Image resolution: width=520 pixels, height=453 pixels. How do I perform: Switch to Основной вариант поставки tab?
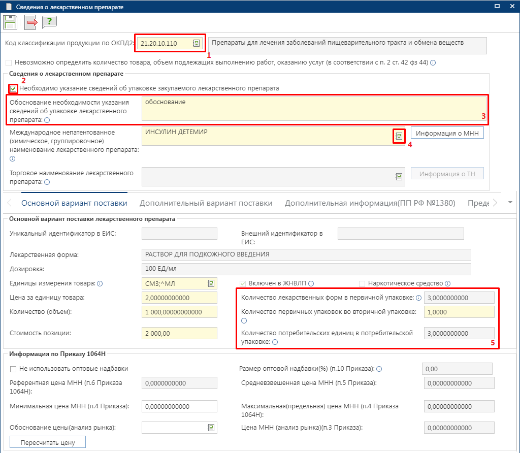pyautogui.click(x=74, y=203)
